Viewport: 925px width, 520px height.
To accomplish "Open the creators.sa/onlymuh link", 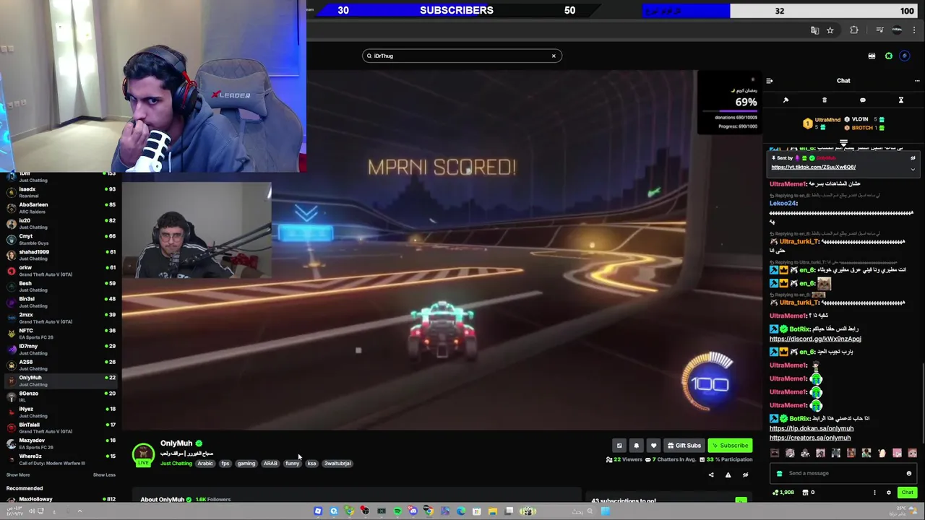I will 810,438.
